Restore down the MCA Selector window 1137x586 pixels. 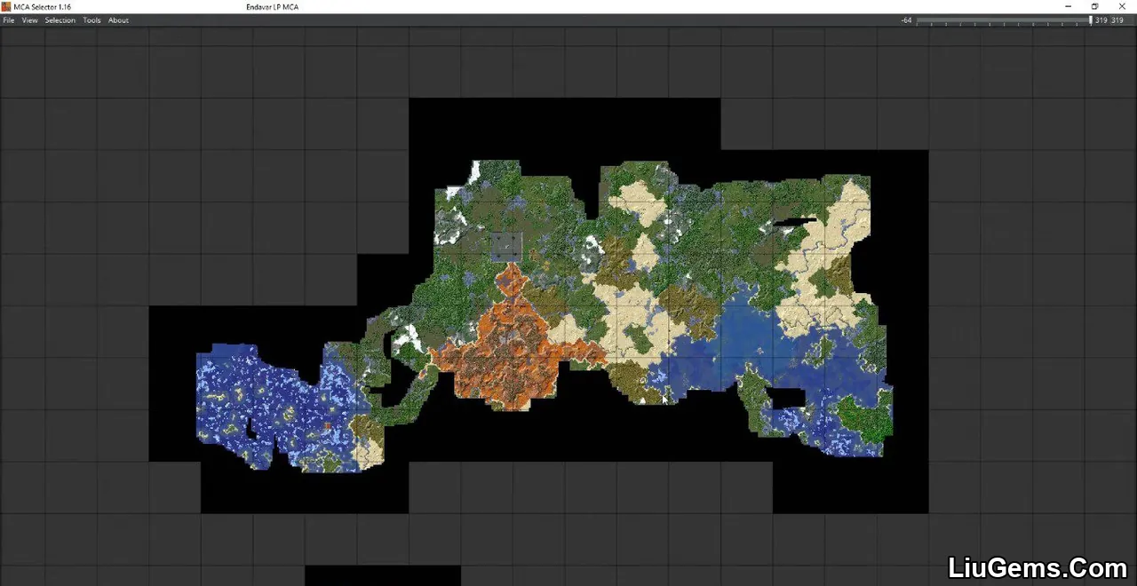coord(1095,6)
